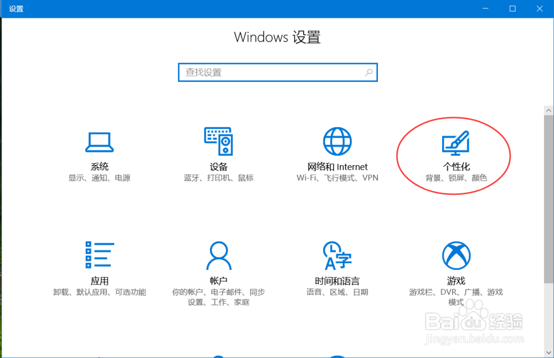Click the vertical scrollbar thumb
This screenshot has height=358, width=554.
(548, 199)
